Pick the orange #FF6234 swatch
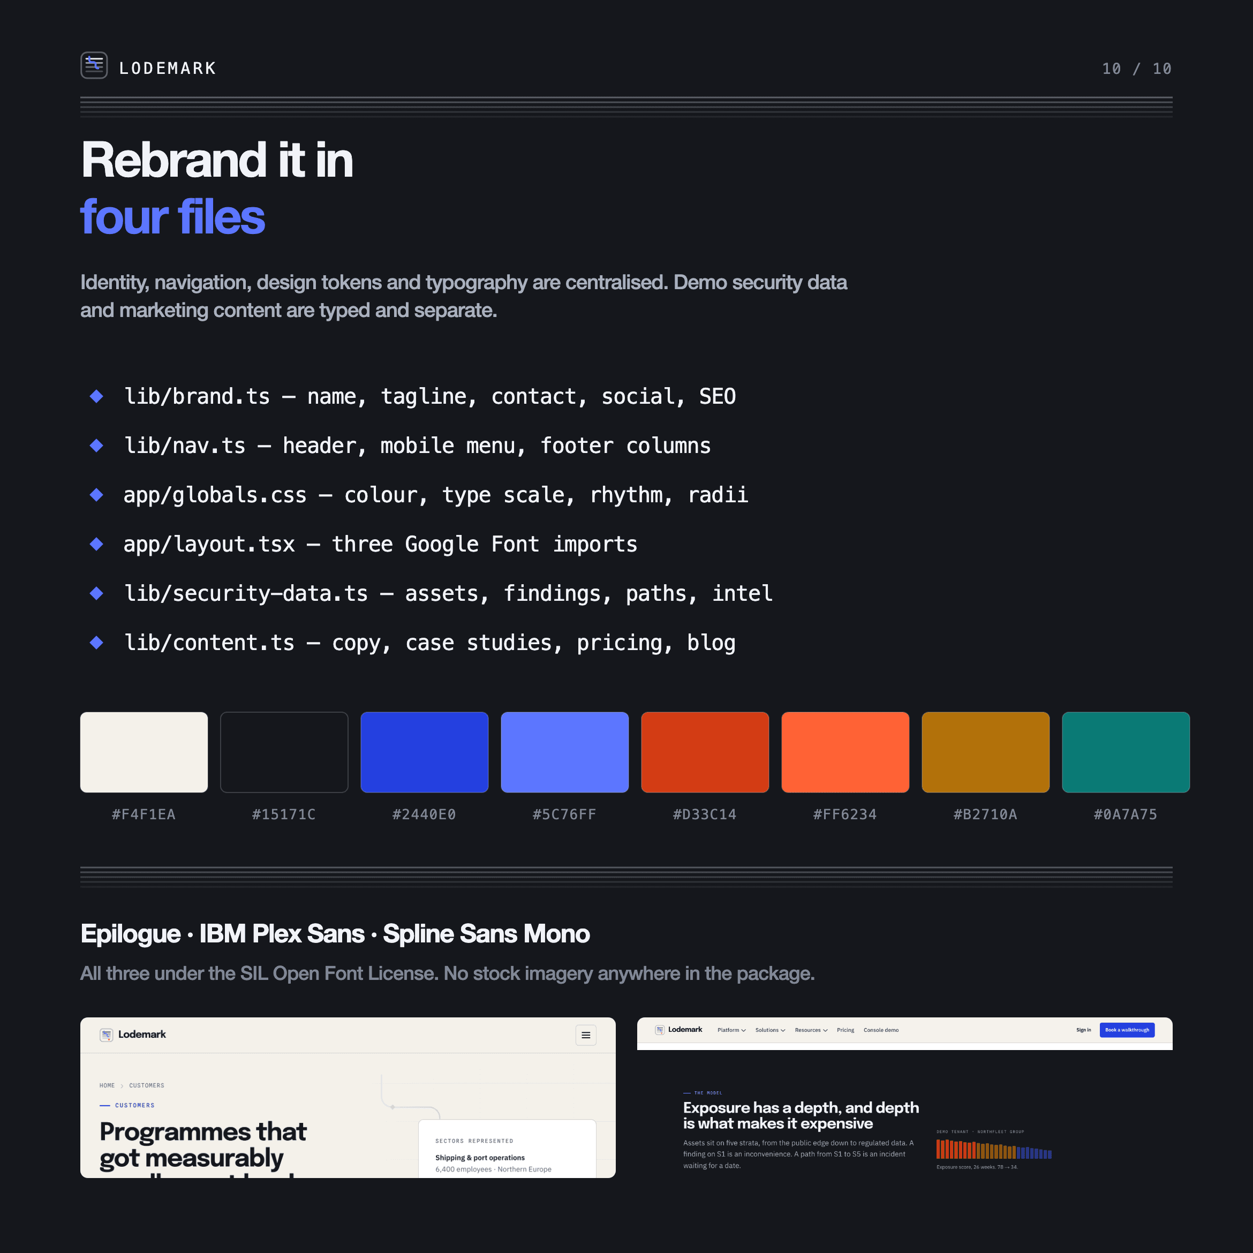Viewport: 1253px width, 1253px height. (845, 752)
